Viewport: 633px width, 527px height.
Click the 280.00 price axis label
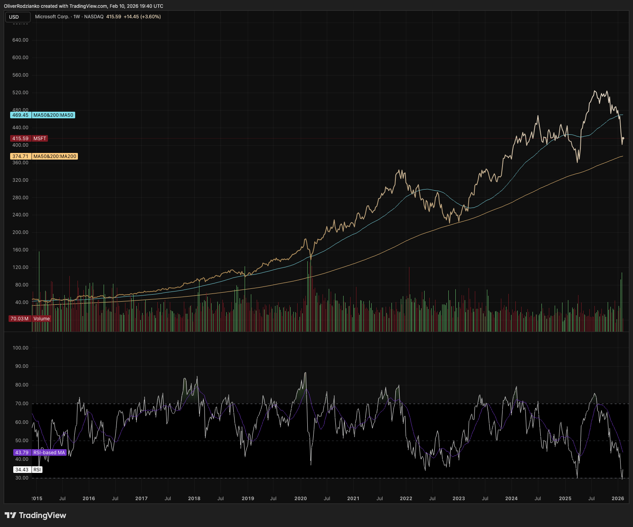pos(21,198)
